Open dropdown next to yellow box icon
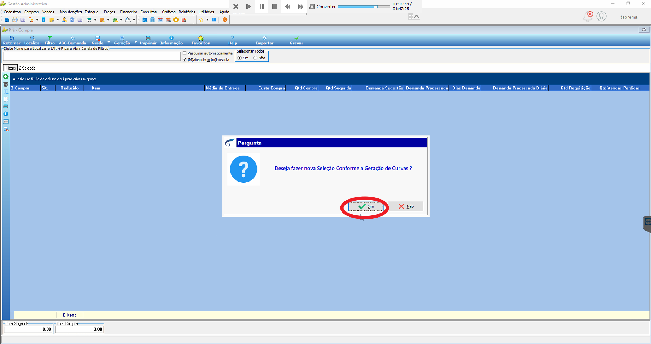The image size is (651, 344). [x=58, y=20]
